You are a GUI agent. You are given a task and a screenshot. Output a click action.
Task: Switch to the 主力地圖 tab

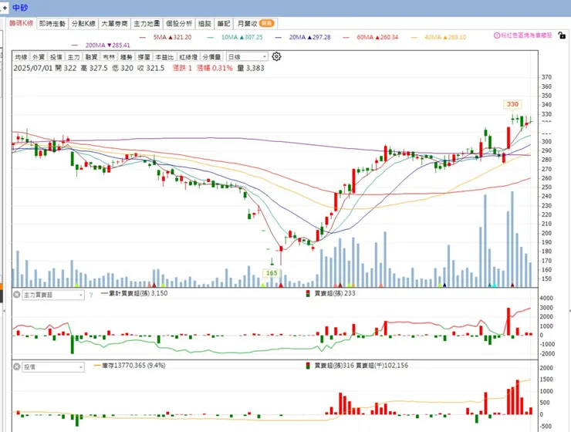point(147,24)
